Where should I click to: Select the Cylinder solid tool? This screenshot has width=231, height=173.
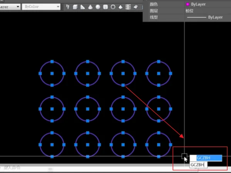tap(105, 7)
